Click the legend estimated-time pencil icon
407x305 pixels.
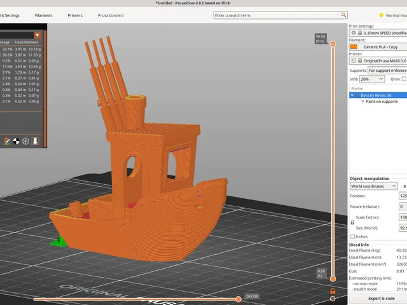pos(7,141)
